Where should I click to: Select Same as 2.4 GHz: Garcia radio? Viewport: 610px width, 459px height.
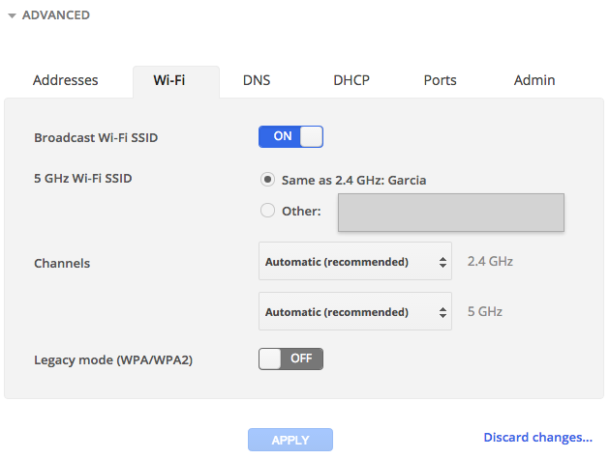pos(268,180)
